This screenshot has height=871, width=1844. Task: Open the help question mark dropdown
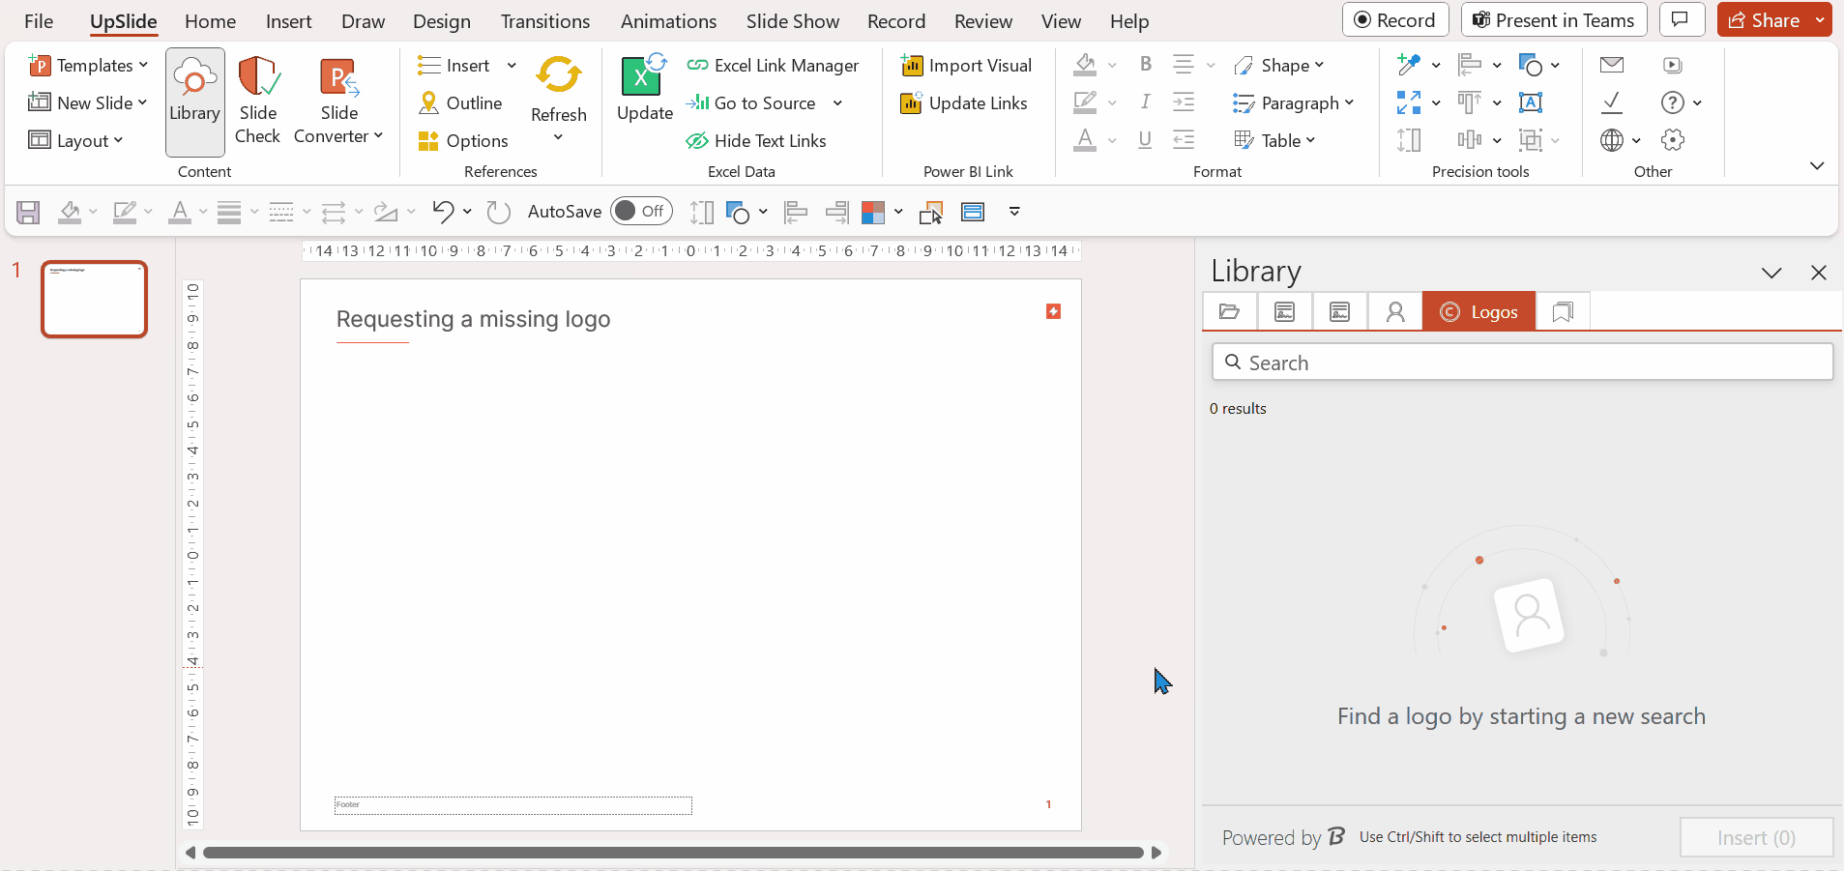(x=1681, y=102)
